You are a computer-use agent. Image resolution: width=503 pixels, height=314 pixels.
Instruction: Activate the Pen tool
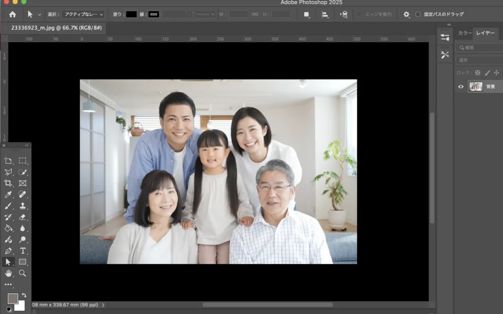pyautogui.click(x=8, y=251)
